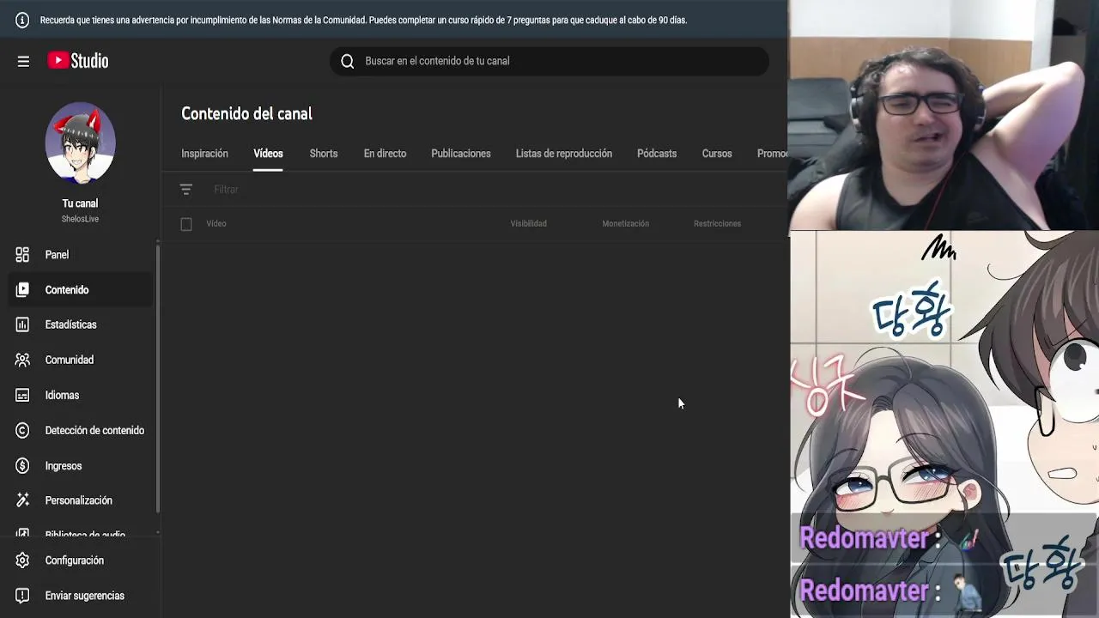The image size is (1099, 618).
Task: Click the sidebar vertical scrollbar
Action: 158,378
